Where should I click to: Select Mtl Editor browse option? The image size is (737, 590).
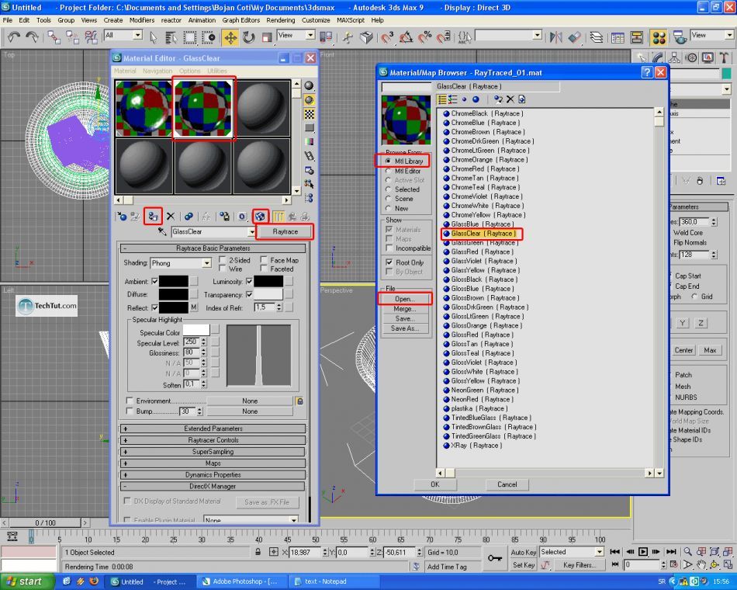(388, 172)
